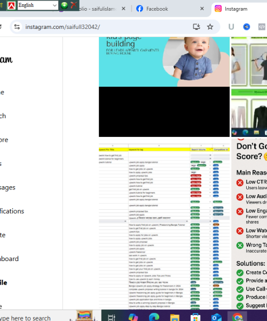267x321 pixels.
Task: Click the U extension icon
Action: 231,27
